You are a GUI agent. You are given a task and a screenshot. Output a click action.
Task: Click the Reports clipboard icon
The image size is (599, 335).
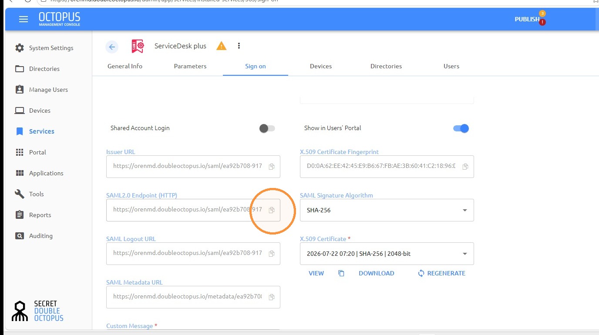coord(20,215)
